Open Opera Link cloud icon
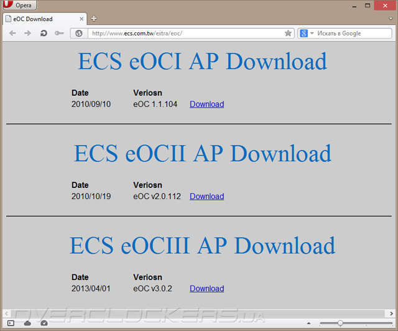The width and height of the screenshot is (398, 331). [27, 324]
